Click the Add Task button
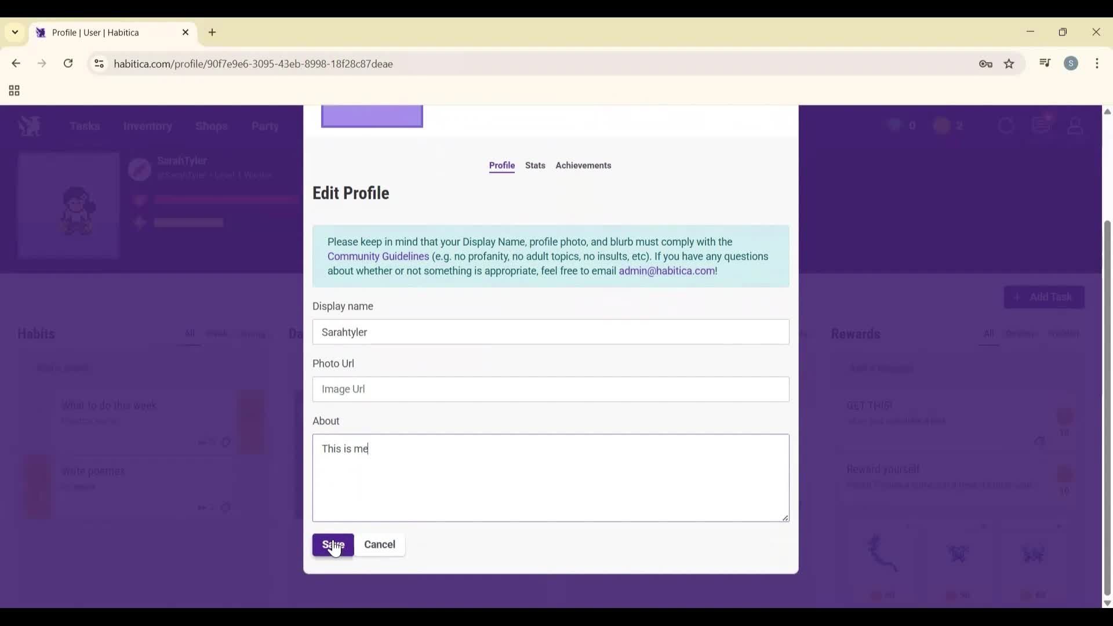This screenshot has width=1113, height=626. (1044, 297)
